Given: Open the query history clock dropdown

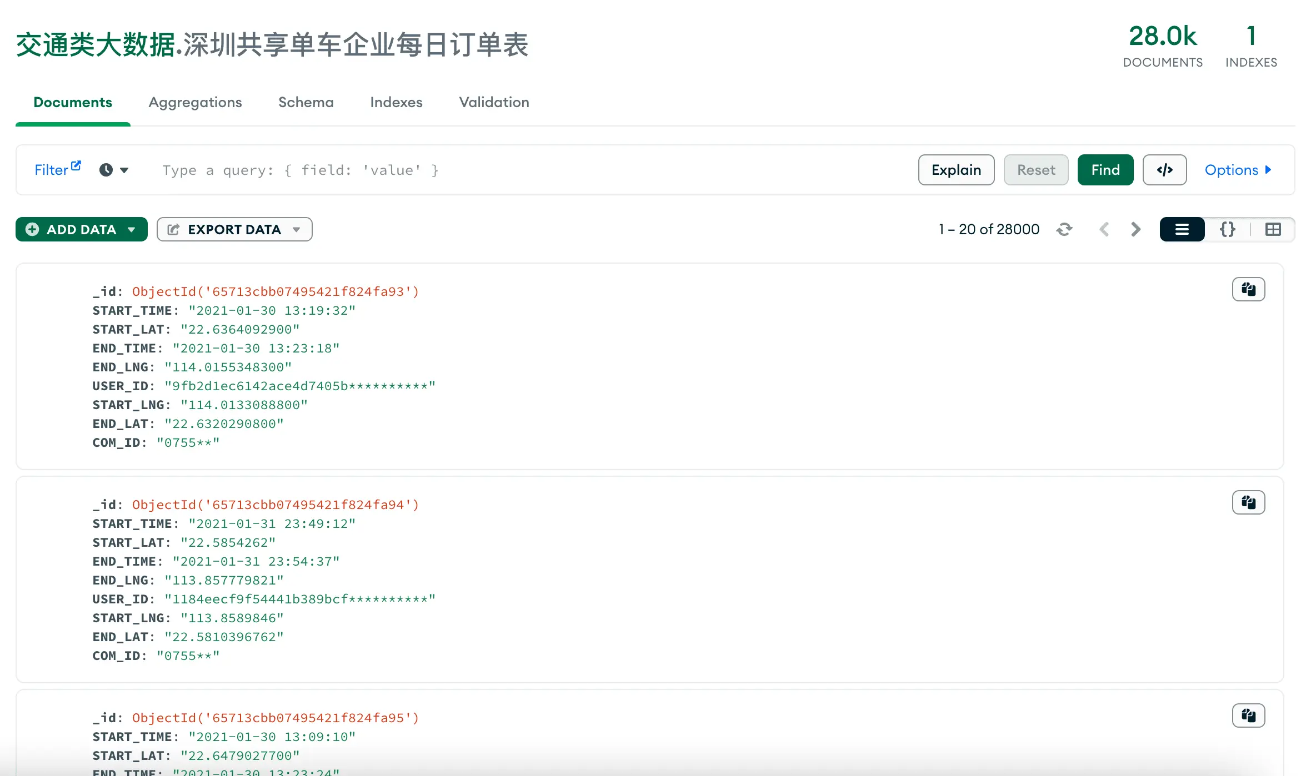Looking at the screenshot, I should pos(113,170).
